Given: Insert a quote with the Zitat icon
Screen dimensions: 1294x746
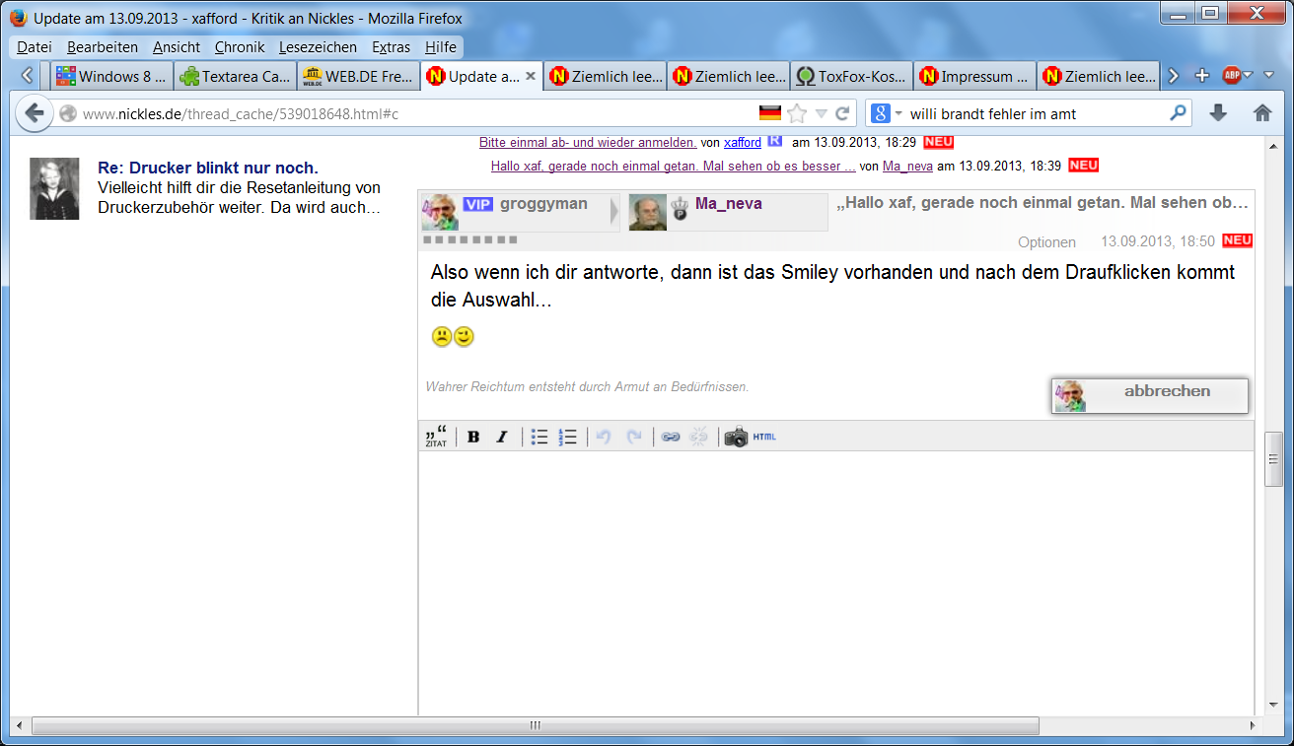Looking at the screenshot, I should (x=436, y=437).
